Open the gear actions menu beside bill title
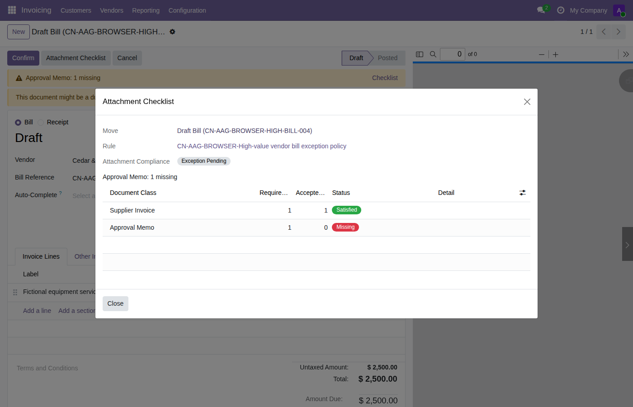 point(172,32)
